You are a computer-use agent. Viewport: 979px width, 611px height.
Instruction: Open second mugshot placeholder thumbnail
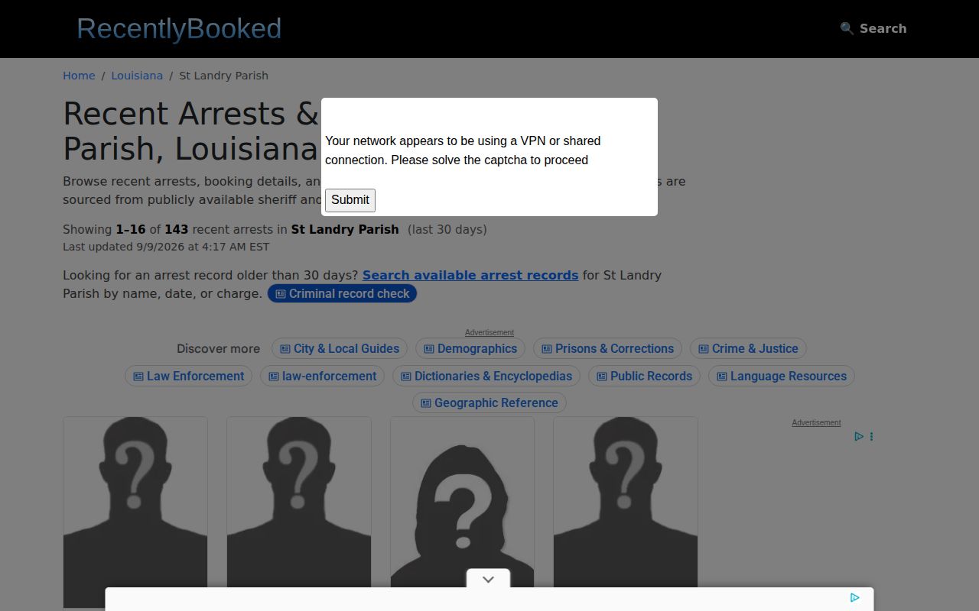[x=299, y=512]
